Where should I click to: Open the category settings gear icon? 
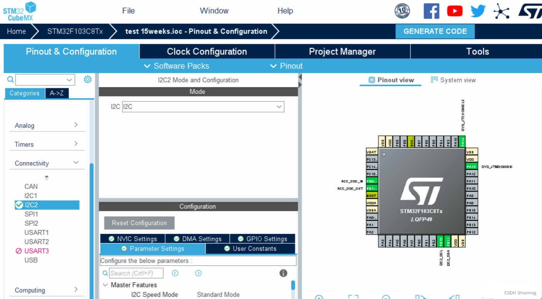[88, 79]
